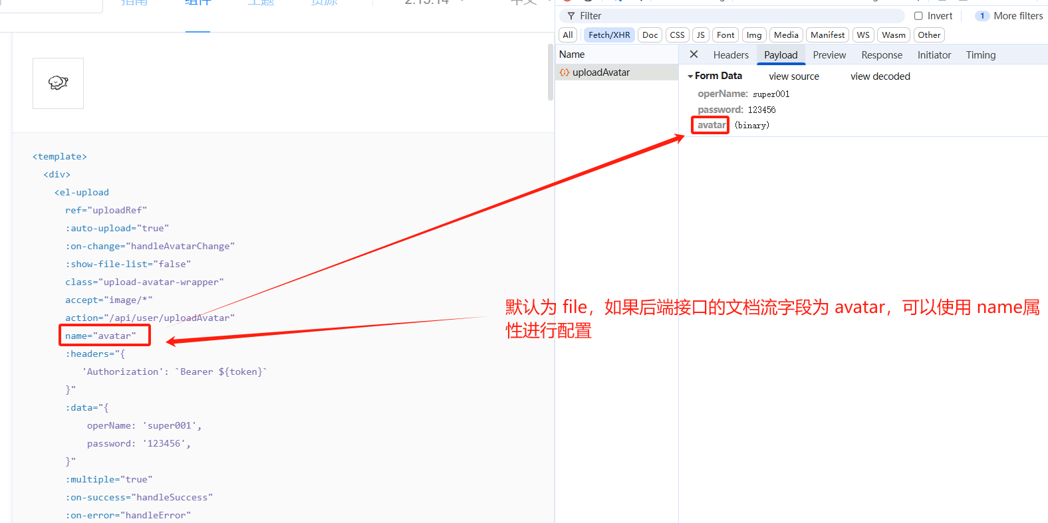The width and height of the screenshot is (1048, 523).
Task: Click the Name column header
Action: click(x=616, y=54)
